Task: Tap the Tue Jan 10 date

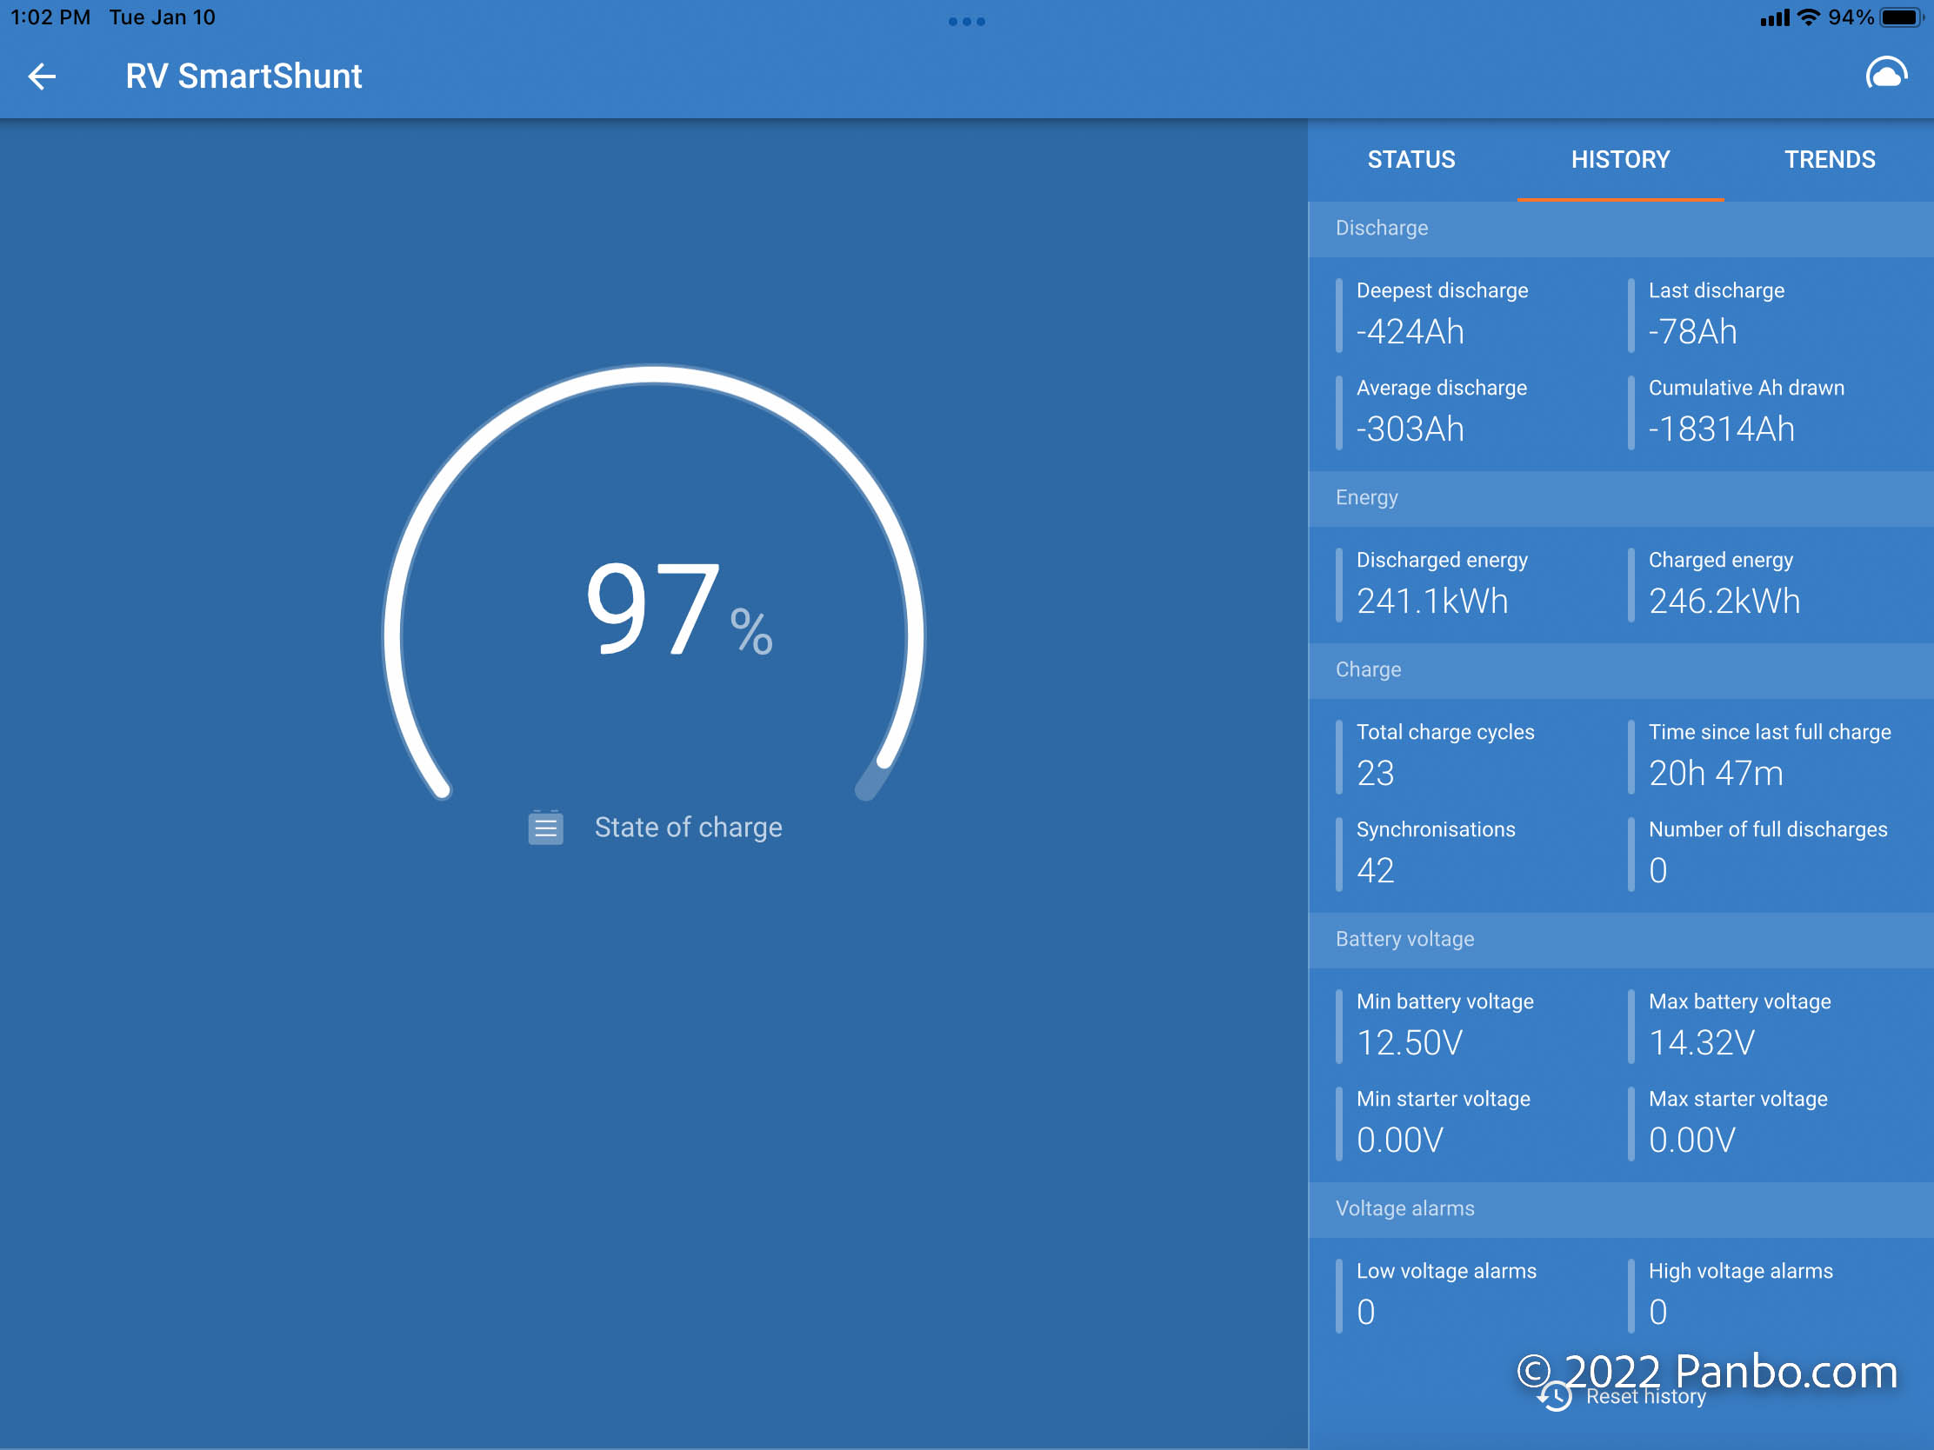Action: (x=162, y=17)
